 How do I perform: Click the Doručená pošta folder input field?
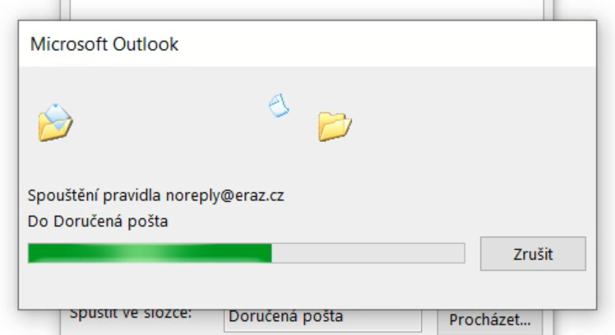coord(323,319)
